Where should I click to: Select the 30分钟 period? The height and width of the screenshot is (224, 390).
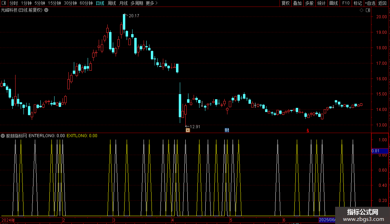(x=70, y=3)
